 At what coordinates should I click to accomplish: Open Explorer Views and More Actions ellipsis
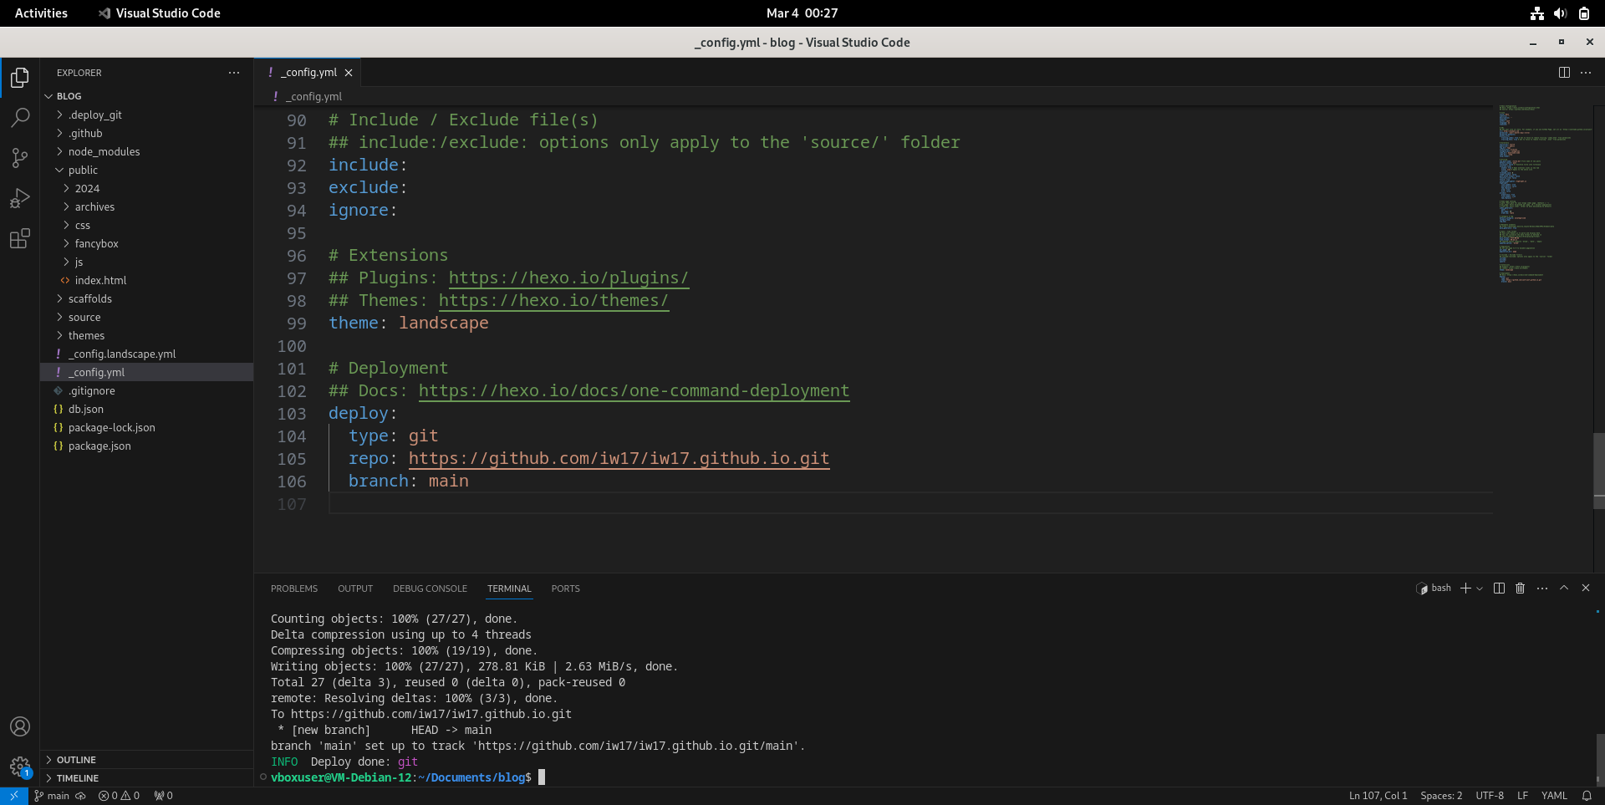234,73
